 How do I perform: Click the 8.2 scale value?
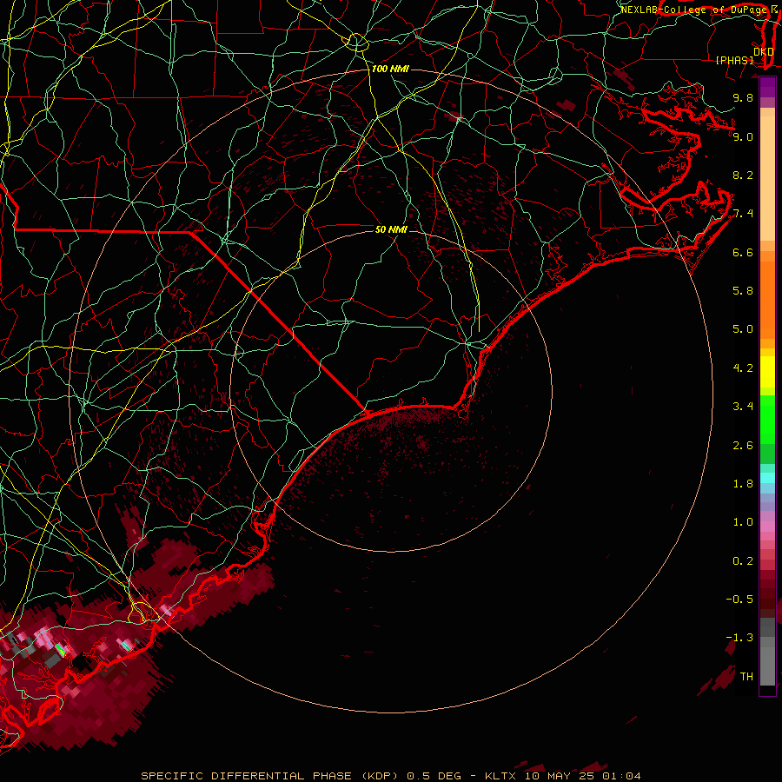point(743,175)
